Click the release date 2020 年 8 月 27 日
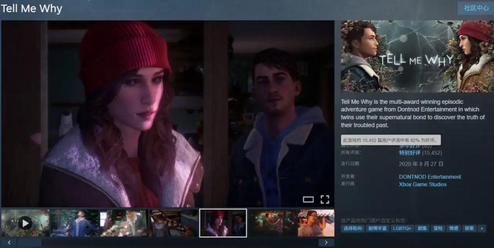This screenshot has width=494, height=248. tap(421, 164)
